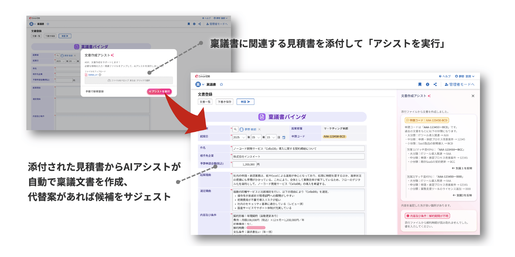
Task: Open the 15 day dropdown
Action: 271,137
